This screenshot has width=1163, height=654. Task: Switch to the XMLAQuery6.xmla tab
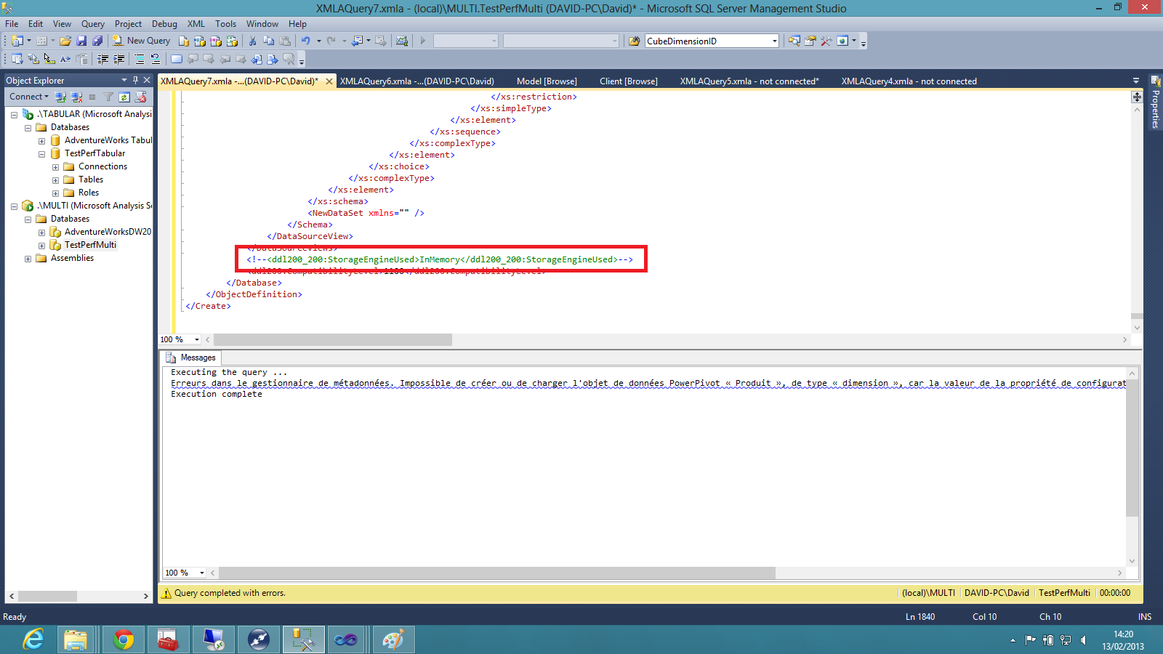(x=416, y=81)
